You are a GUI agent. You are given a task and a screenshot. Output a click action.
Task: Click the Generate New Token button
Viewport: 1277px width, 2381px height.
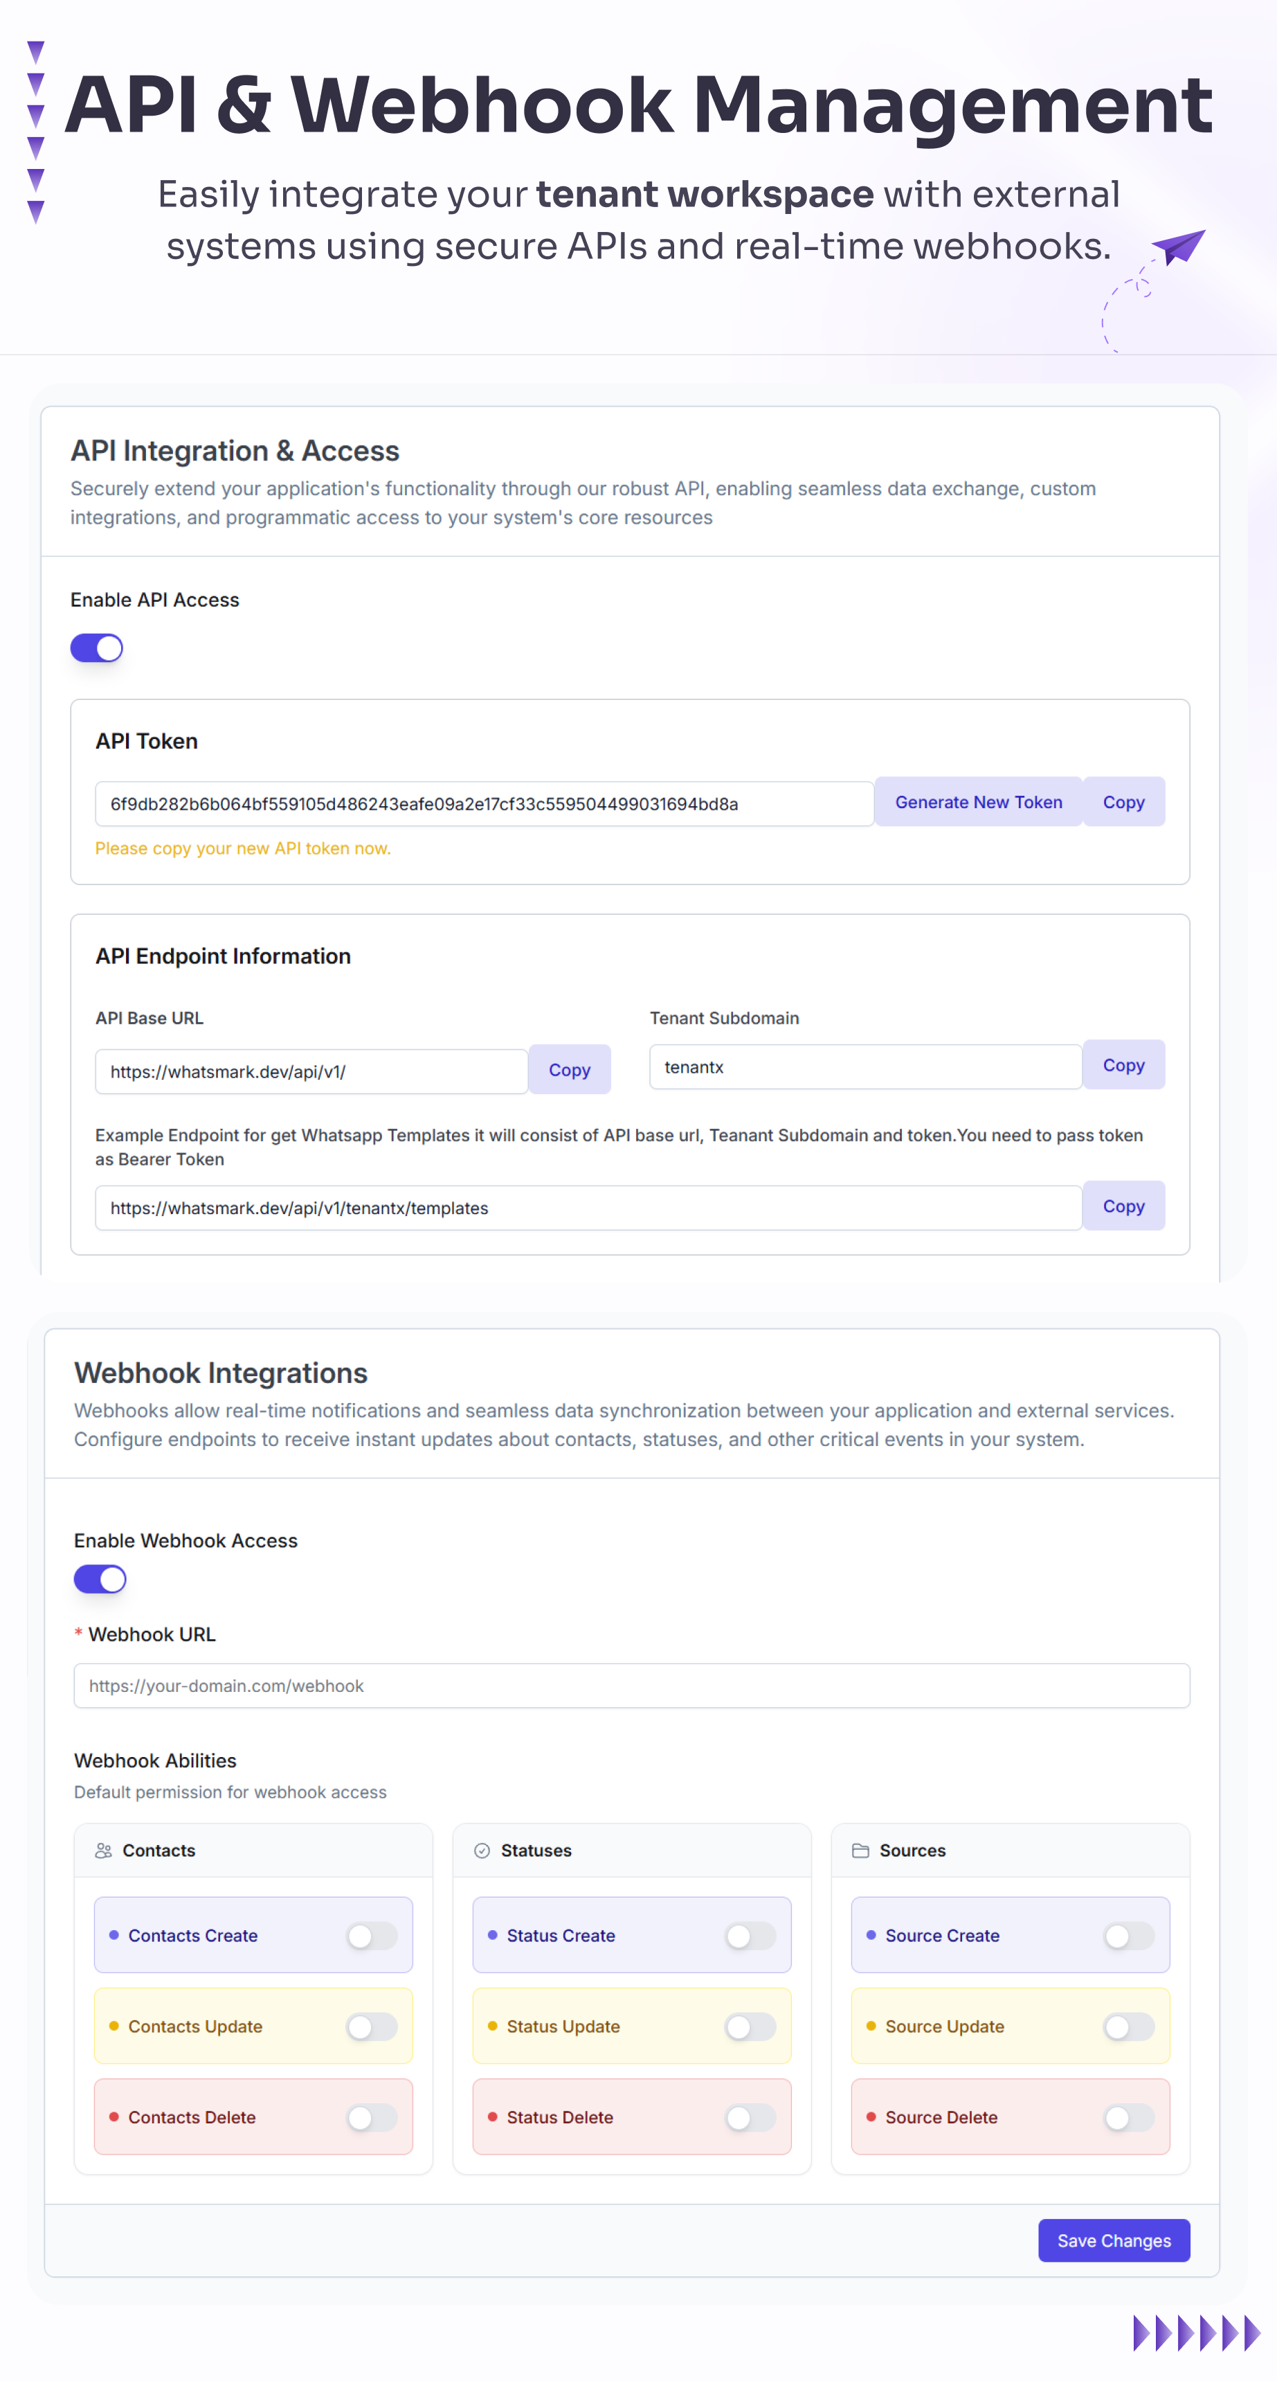pos(977,802)
